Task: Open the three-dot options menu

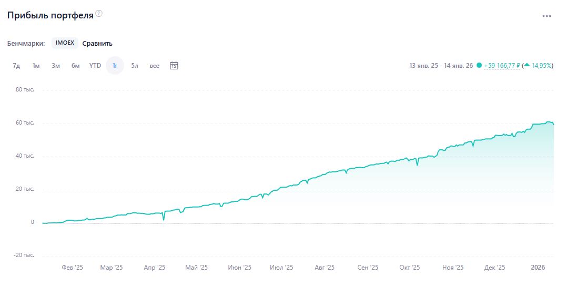Action: 547,16
